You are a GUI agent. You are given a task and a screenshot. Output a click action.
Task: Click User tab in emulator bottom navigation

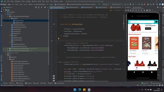(x=149, y=68)
